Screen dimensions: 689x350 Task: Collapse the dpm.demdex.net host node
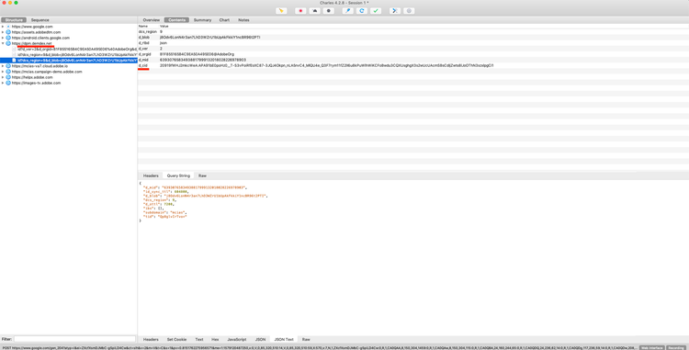click(3, 43)
